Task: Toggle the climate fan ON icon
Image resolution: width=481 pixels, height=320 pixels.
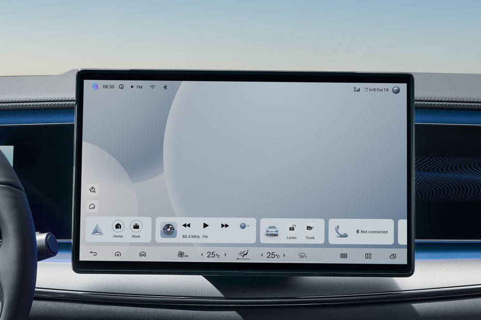Action: [x=183, y=254]
